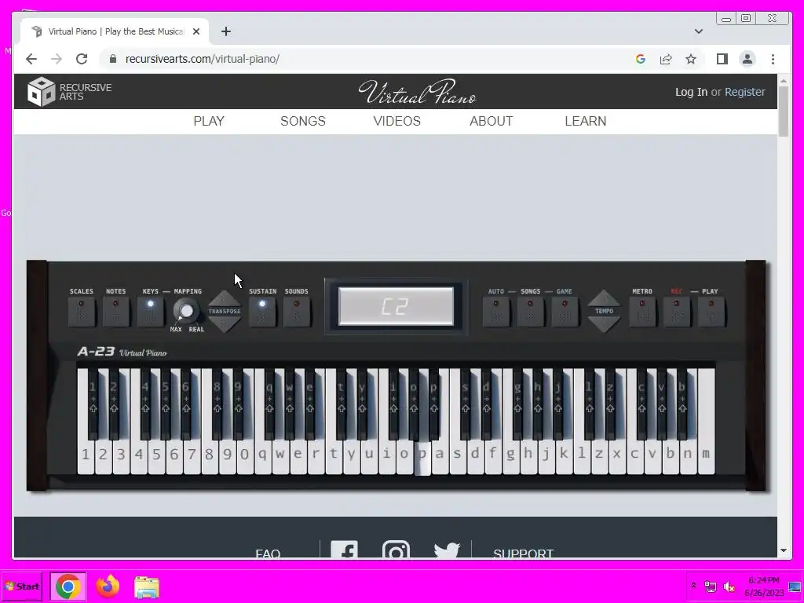This screenshot has width=804, height=603.
Task: Open the Instagram icon in footer
Action: tap(396, 549)
